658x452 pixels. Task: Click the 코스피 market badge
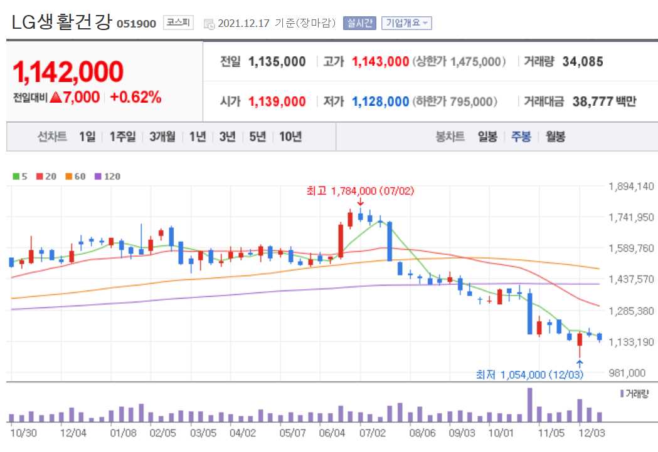[x=179, y=23]
